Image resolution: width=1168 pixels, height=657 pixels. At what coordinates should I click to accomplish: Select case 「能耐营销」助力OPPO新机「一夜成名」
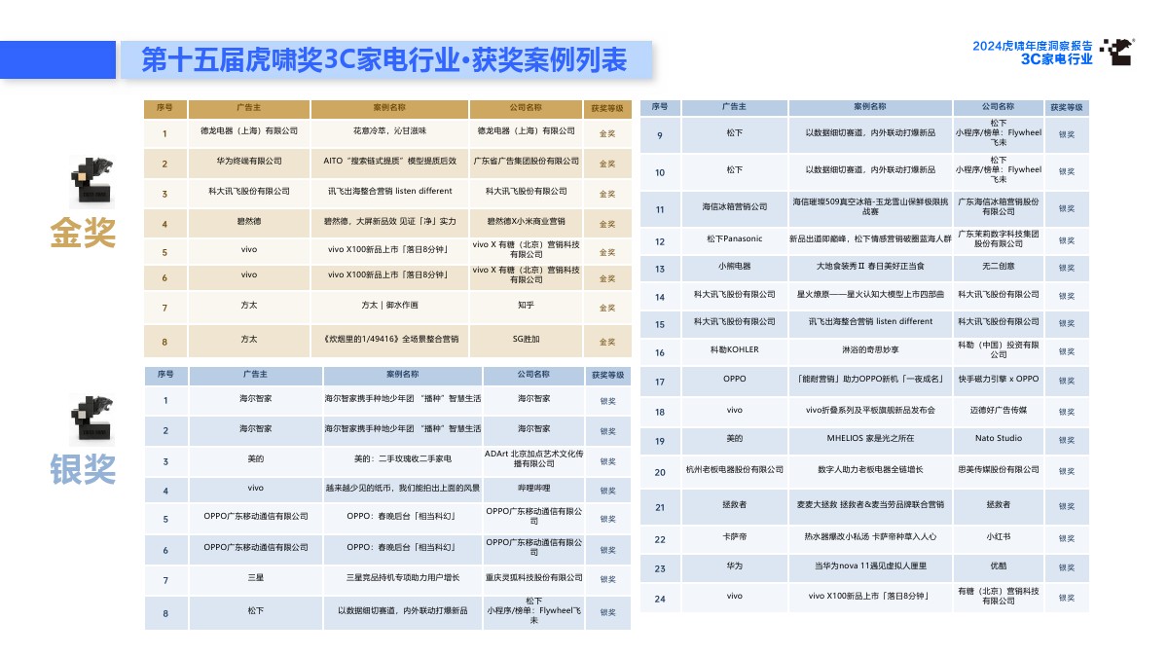point(870,379)
